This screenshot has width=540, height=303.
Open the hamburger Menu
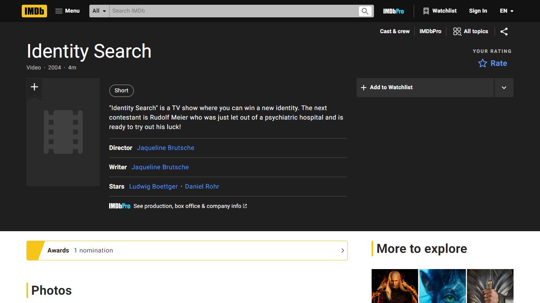(x=68, y=11)
